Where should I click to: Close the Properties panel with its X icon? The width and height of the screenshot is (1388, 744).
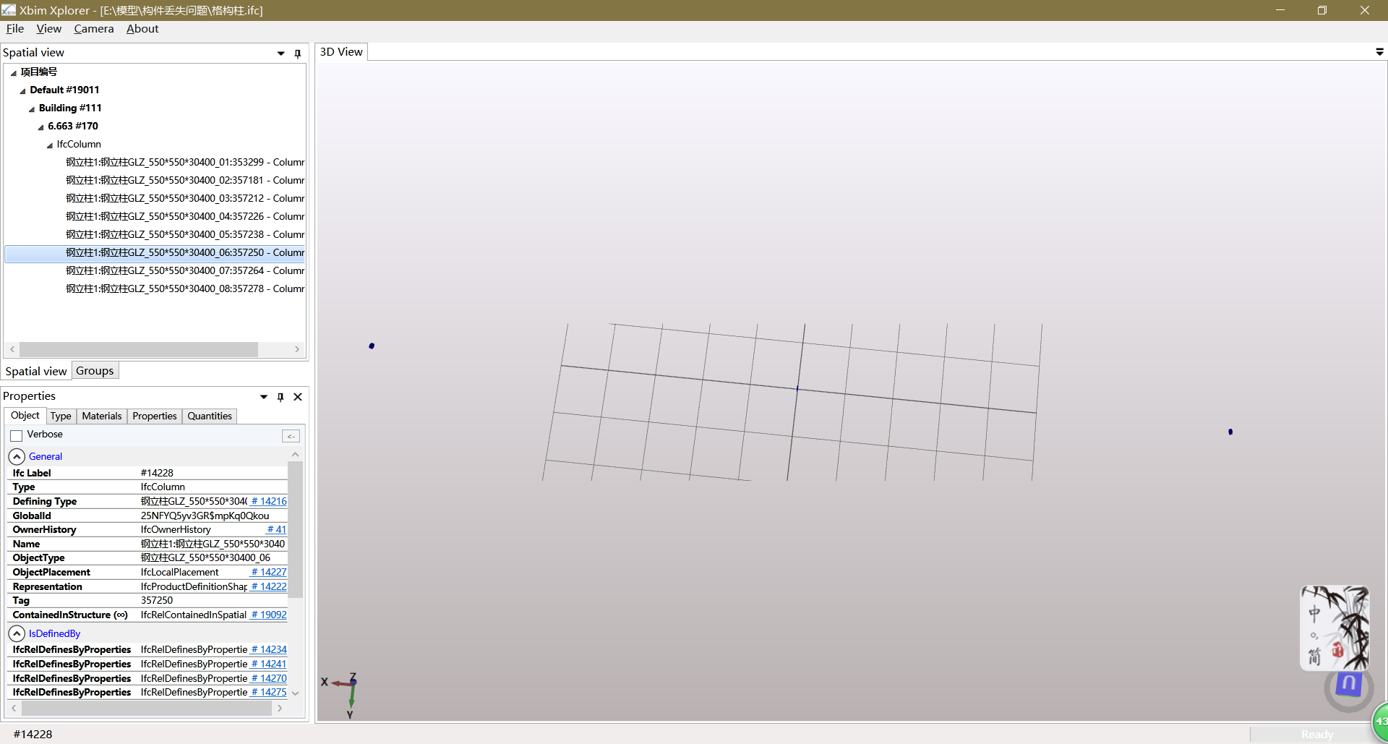pos(298,396)
